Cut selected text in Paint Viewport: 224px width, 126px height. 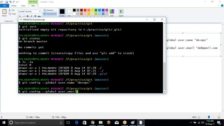coord(12,10)
